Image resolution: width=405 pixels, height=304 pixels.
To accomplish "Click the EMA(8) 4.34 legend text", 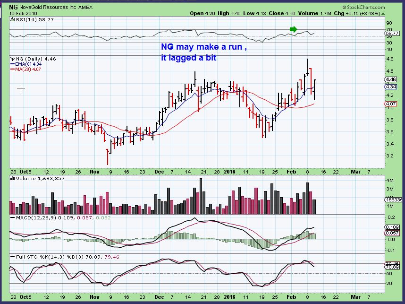I will pyautogui.click(x=28, y=64).
